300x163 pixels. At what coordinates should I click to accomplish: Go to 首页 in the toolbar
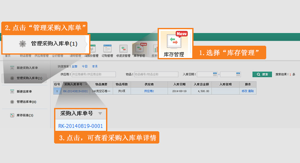click(x=8, y=56)
